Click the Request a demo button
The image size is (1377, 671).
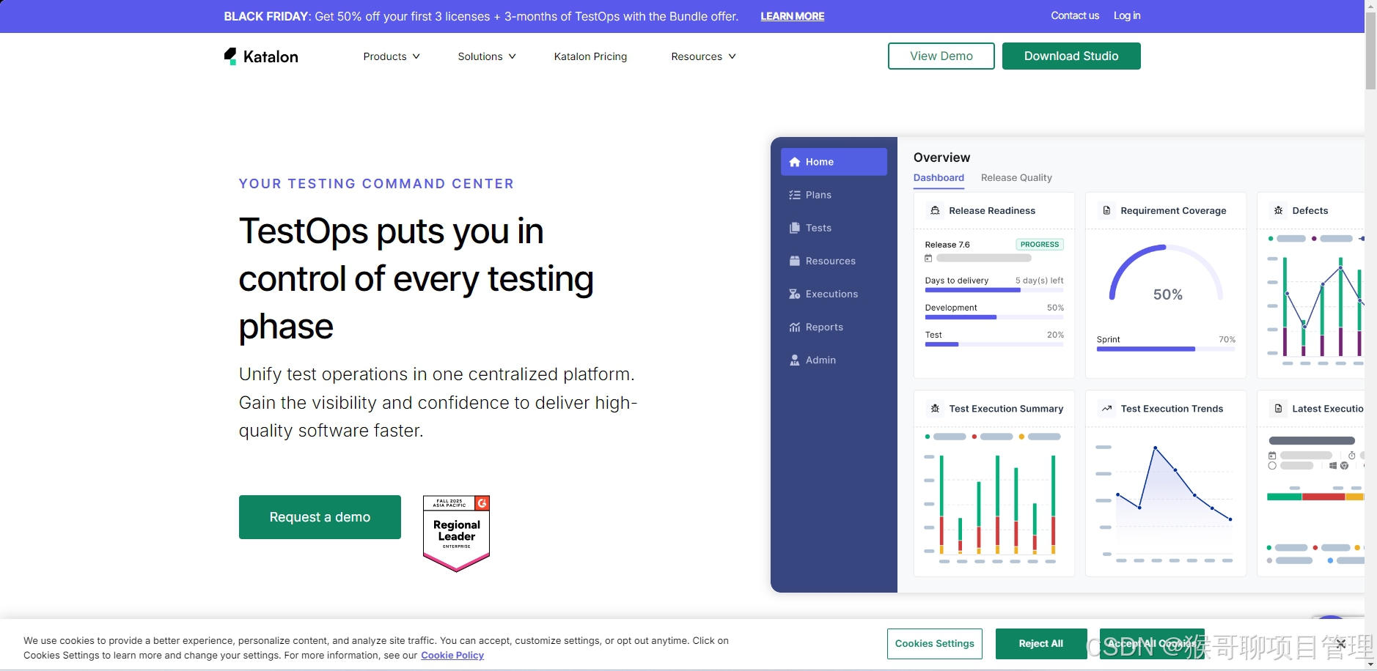(x=320, y=517)
